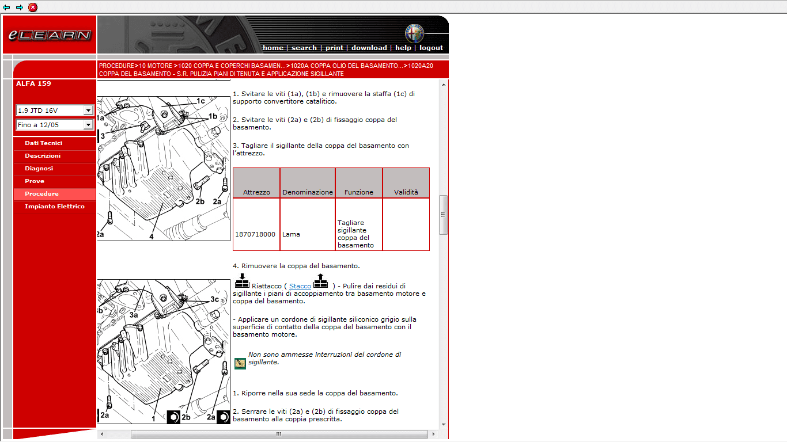Click the Stacco up-arrow icon
787x442 pixels.
[320, 281]
